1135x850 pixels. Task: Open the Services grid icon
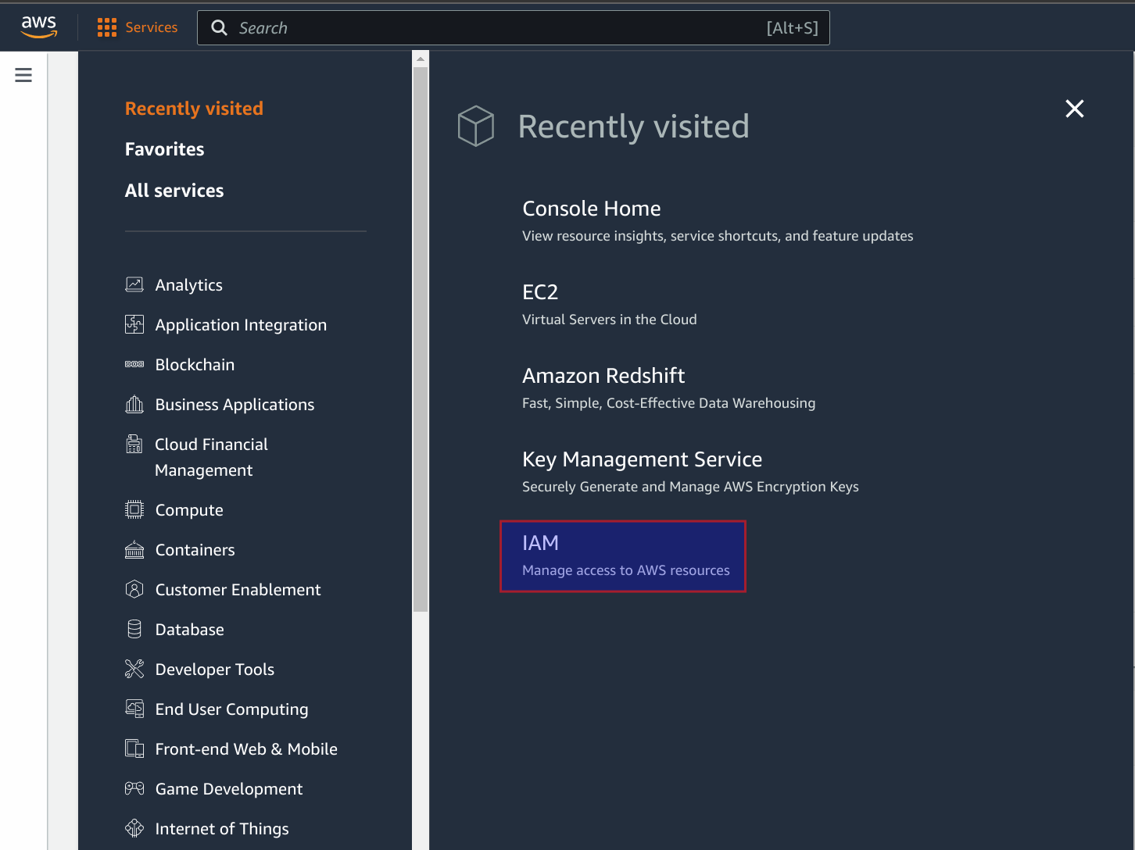point(107,27)
